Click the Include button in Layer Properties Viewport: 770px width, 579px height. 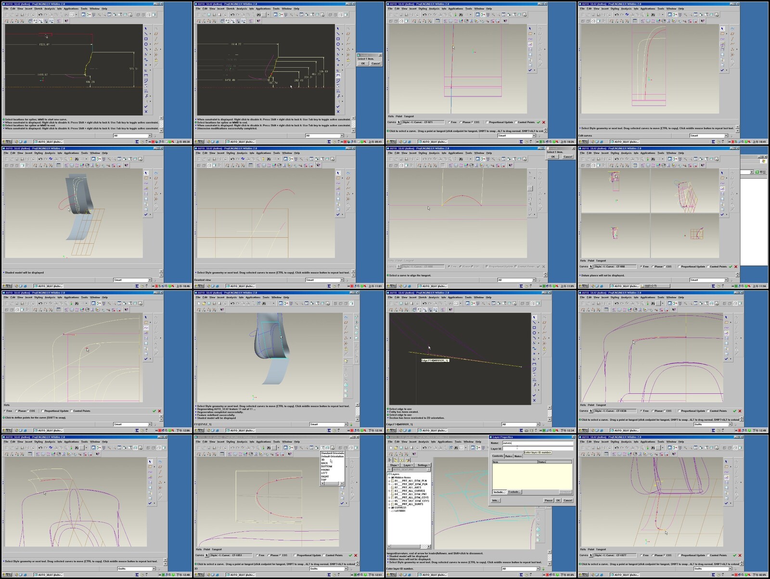point(499,492)
